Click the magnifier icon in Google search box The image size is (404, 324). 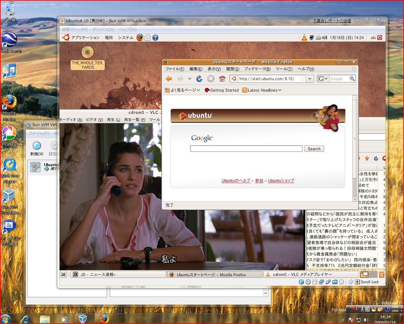(352, 79)
